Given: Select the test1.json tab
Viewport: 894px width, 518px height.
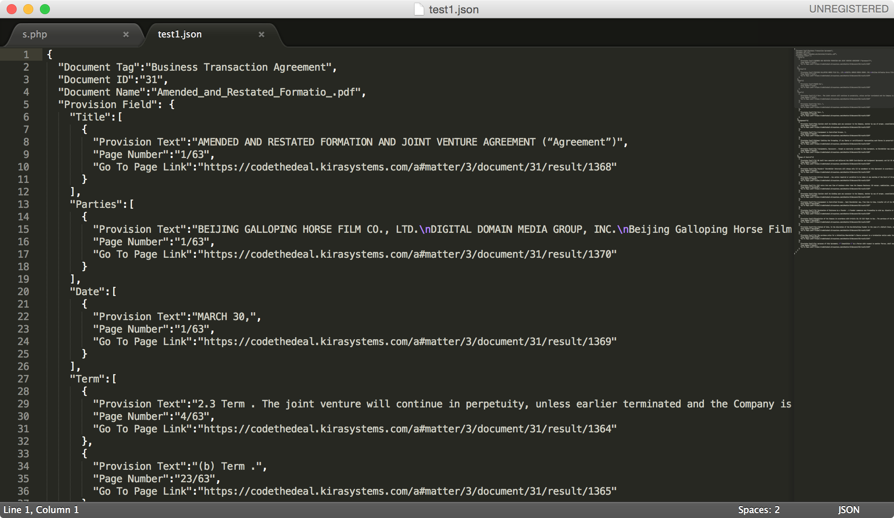Looking at the screenshot, I should [180, 35].
